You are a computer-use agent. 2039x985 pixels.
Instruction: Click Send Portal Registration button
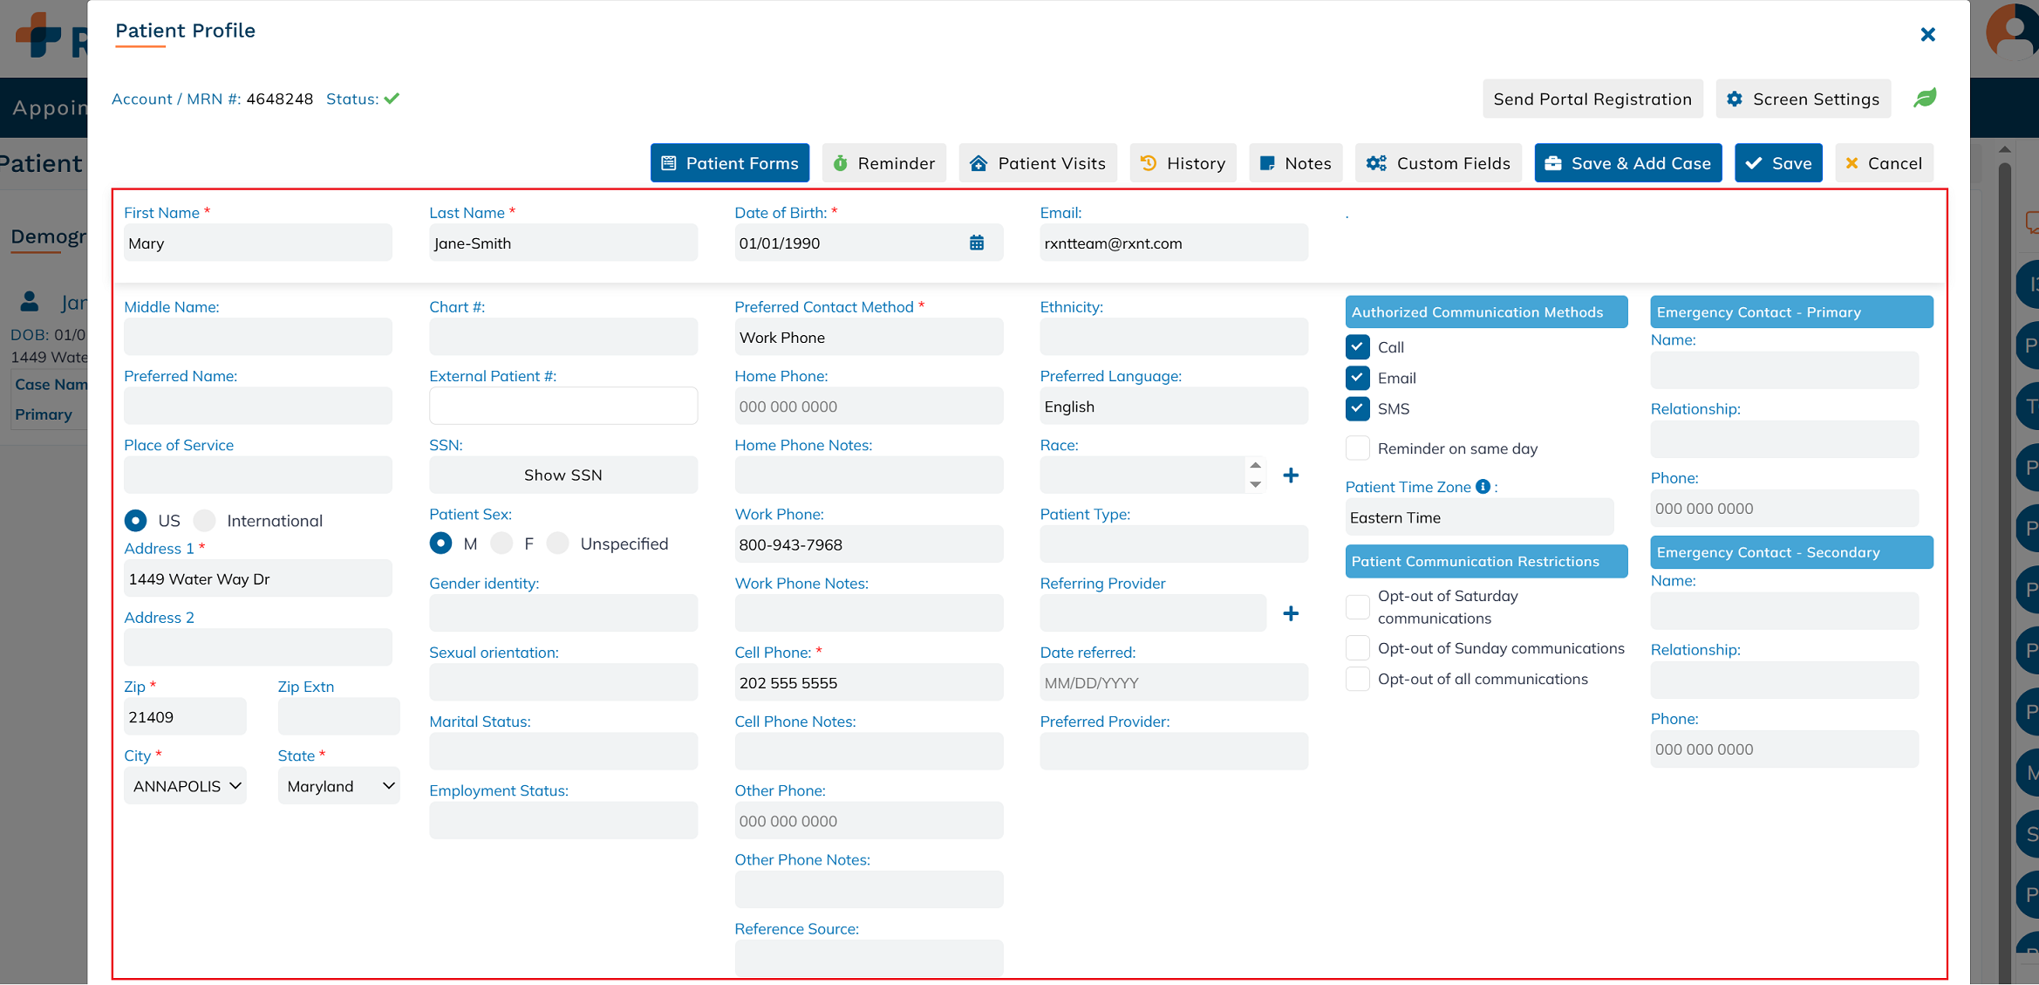pyautogui.click(x=1592, y=99)
